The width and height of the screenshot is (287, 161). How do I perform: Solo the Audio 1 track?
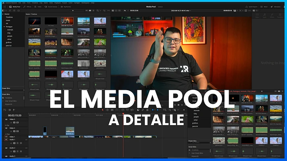click(x=18, y=143)
